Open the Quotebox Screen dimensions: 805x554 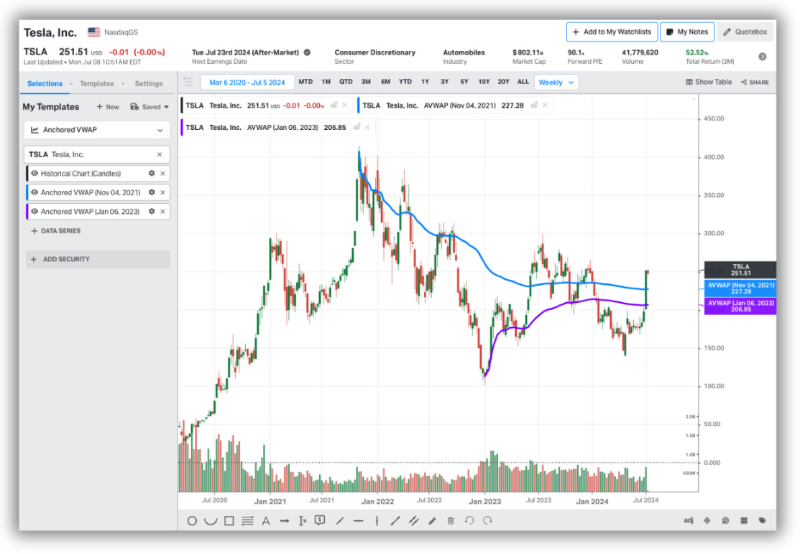click(x=745, y=32)
